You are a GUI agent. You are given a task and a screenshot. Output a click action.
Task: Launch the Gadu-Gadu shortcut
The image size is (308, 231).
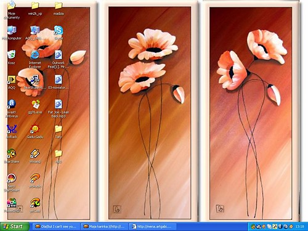point(35,129)
